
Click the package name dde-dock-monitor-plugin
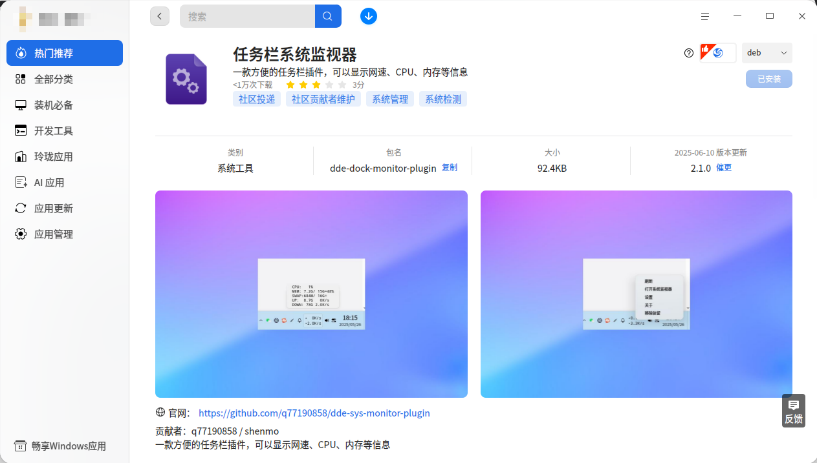[383, 169]
